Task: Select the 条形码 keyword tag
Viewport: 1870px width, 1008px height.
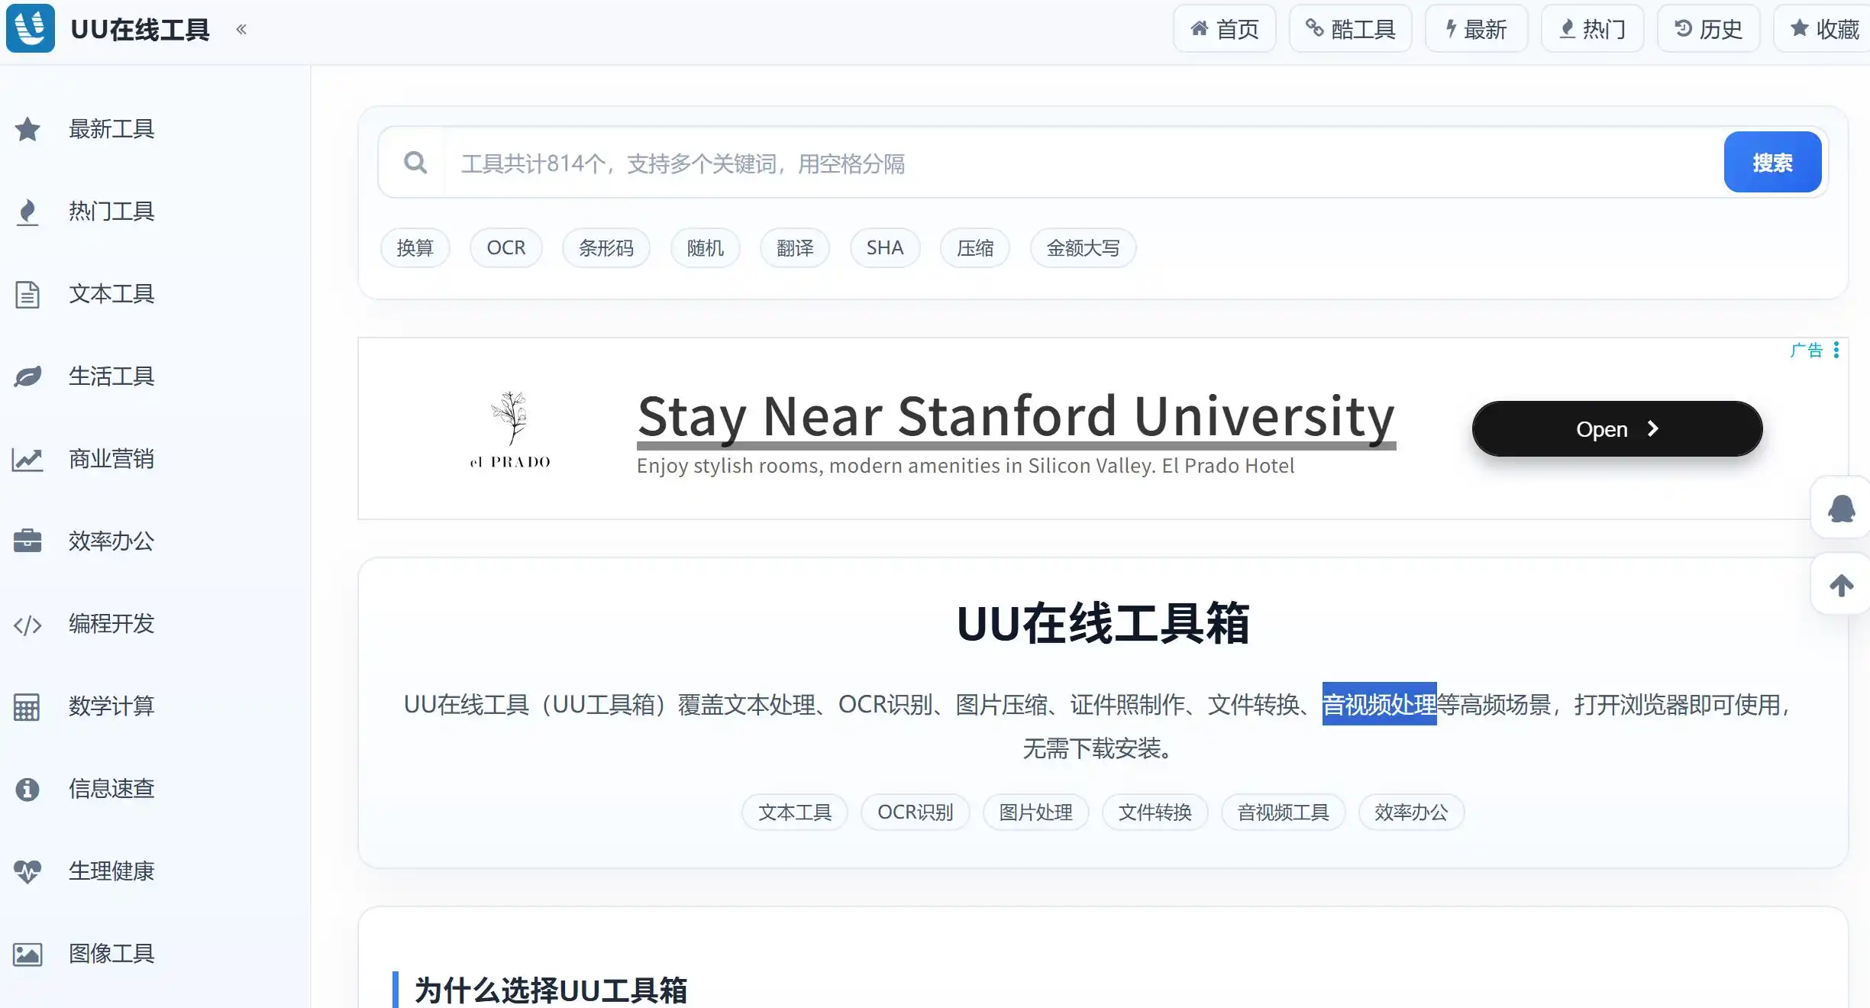Action: click(606, 248)
